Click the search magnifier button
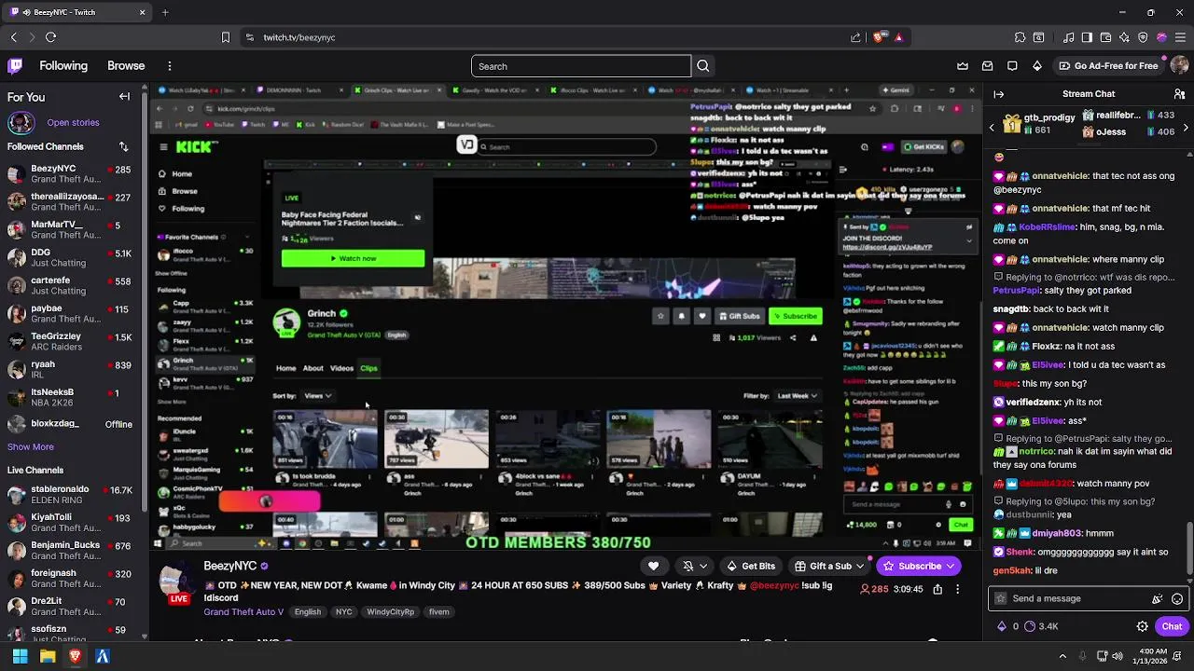 (x=703, y=66)
